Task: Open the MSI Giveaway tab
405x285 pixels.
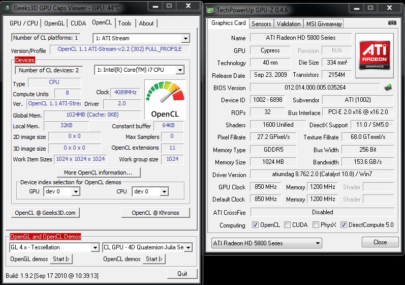Action: coord(324,24)
